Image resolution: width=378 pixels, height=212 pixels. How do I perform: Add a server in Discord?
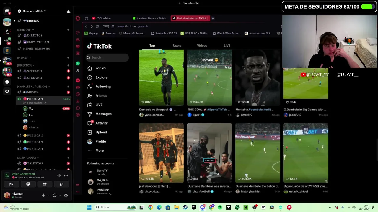click(x=7, y=82)
